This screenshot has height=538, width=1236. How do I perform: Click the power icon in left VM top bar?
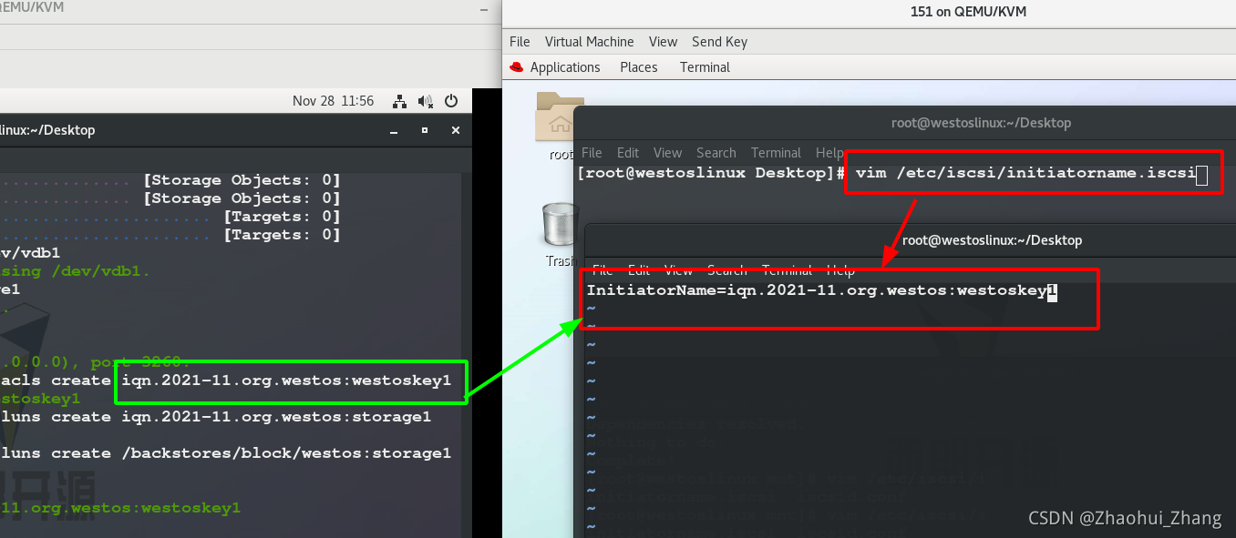pos(451,101)
